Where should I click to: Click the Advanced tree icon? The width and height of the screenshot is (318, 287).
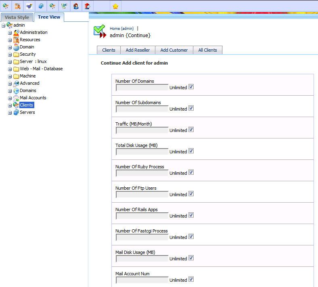16,84
